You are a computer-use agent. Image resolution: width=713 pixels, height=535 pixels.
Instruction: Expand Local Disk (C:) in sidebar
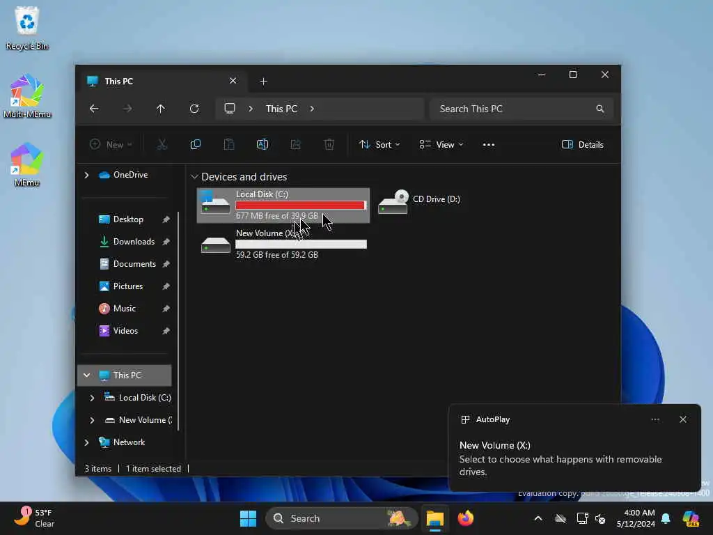(92, 398)
